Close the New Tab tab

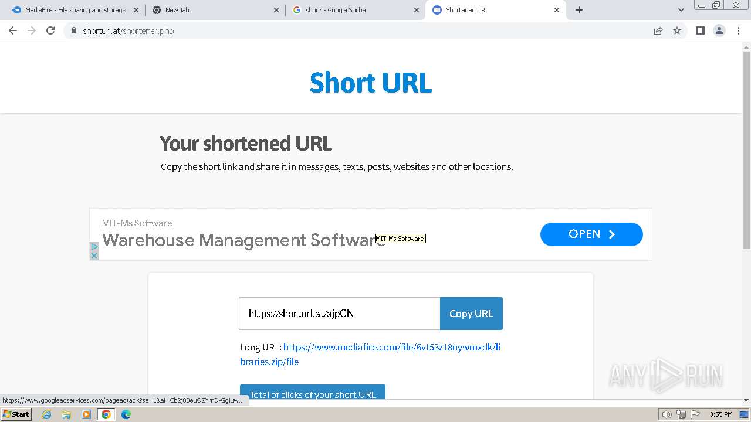pyautogui.click(x=276, y=10)
